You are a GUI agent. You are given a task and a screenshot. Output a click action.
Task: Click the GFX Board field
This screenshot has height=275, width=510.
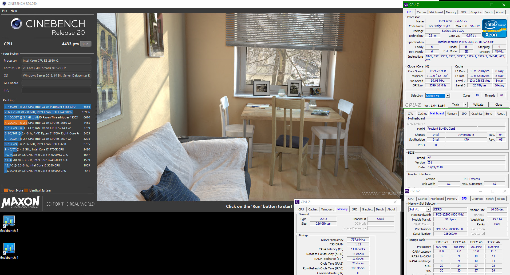coord(56,83)
